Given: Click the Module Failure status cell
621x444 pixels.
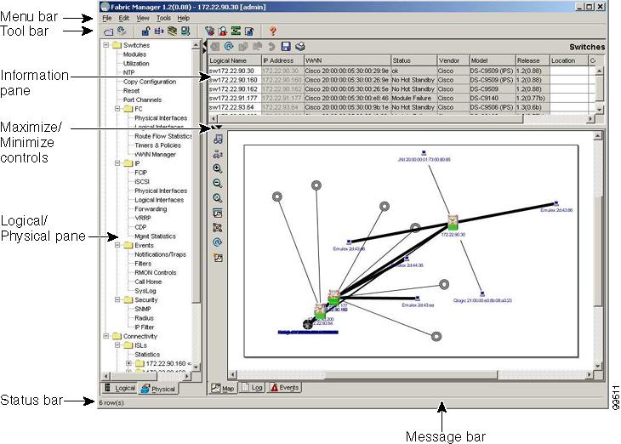Looking at the screenshot, I should (x=413, y=98).
